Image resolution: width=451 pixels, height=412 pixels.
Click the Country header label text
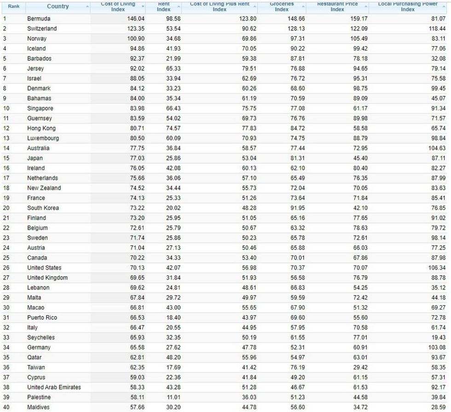pos(58,6)
